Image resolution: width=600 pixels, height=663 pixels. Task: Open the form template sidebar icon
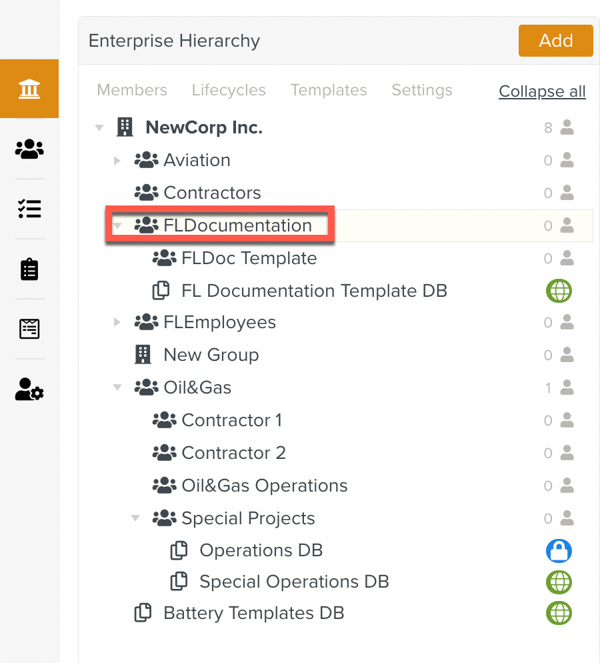(x=29, y=329)
